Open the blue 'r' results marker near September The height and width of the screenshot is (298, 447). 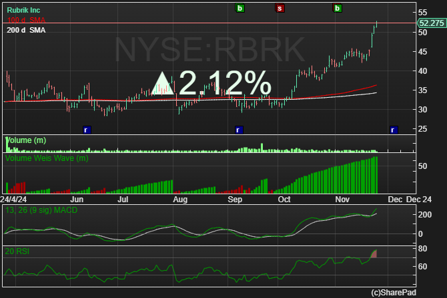(239, 130)
